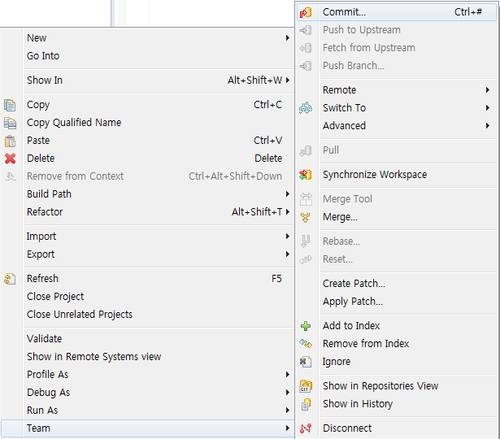Click the Copy icon

10,105
